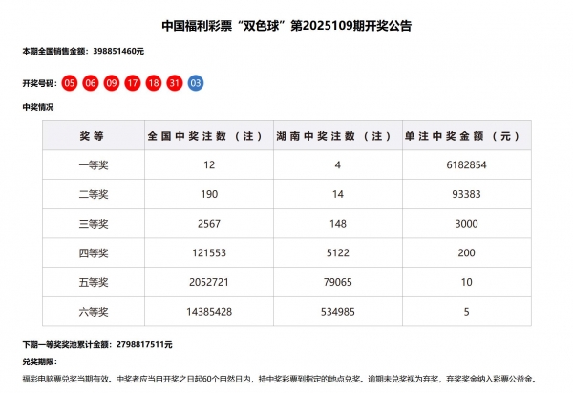Click third prize national count 2567

(209, 224)
